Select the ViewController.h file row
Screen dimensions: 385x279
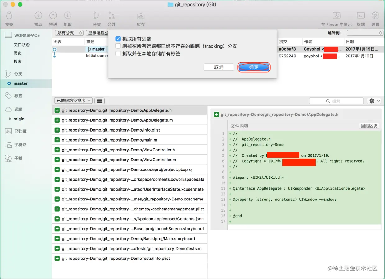(x=129, y=150)
